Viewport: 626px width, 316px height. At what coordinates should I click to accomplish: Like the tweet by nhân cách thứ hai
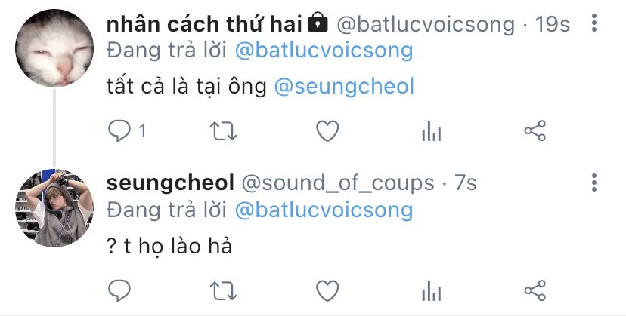327,131
